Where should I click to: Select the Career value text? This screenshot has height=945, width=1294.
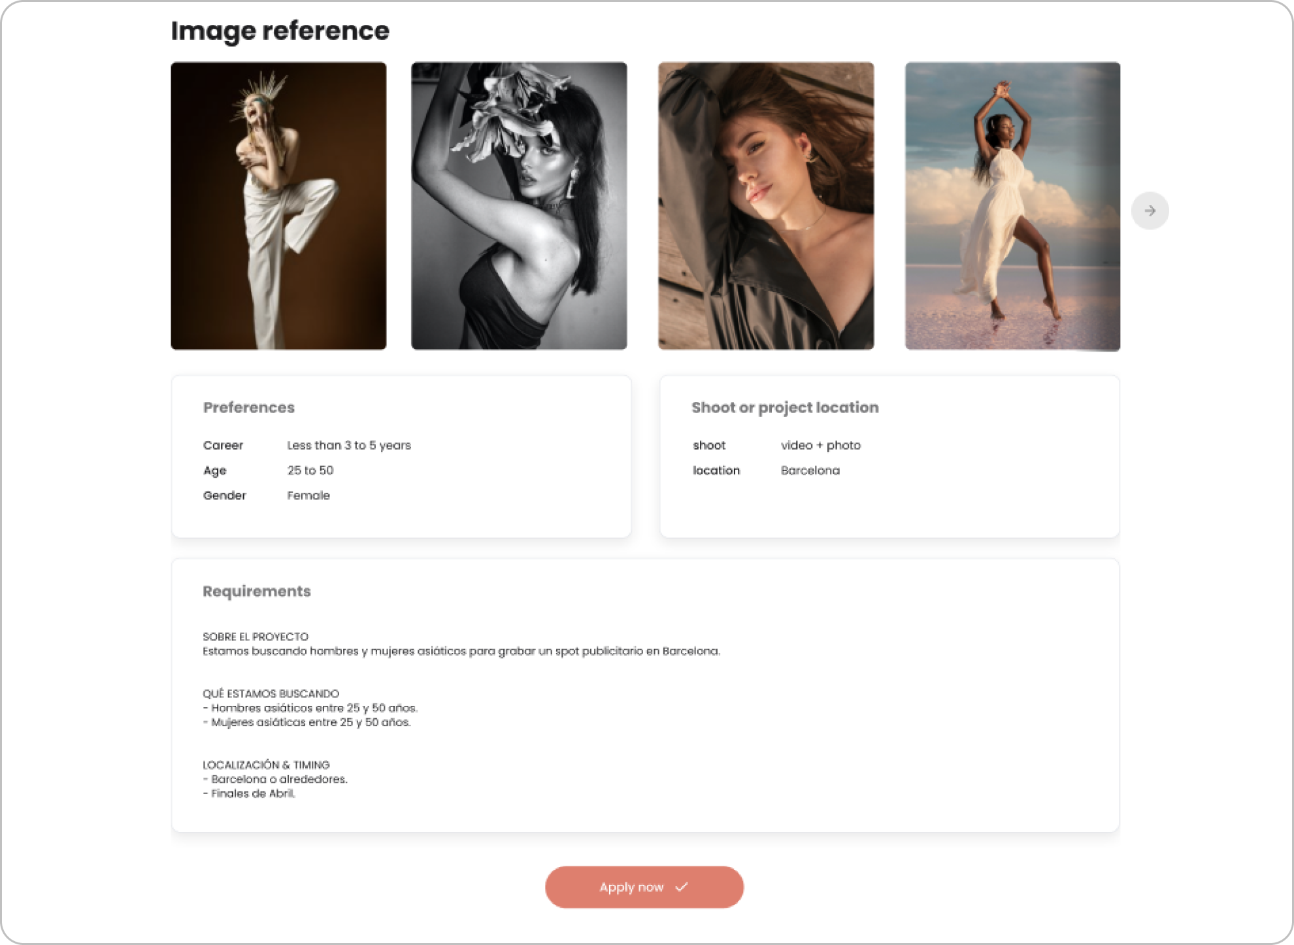(x=349, y=445)
